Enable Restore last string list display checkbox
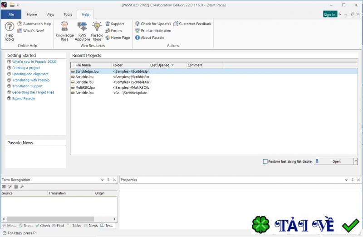Image resolution: width=363 pixels, height=237 pixels. tap(265, 161)
